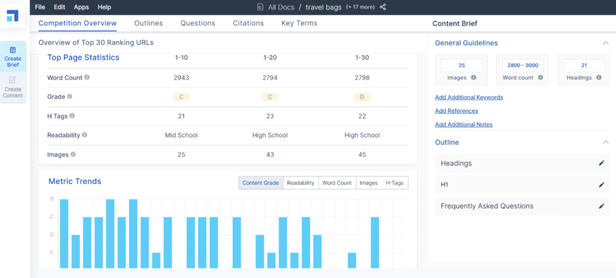Collapse the Outline section

tap(605, 142)
